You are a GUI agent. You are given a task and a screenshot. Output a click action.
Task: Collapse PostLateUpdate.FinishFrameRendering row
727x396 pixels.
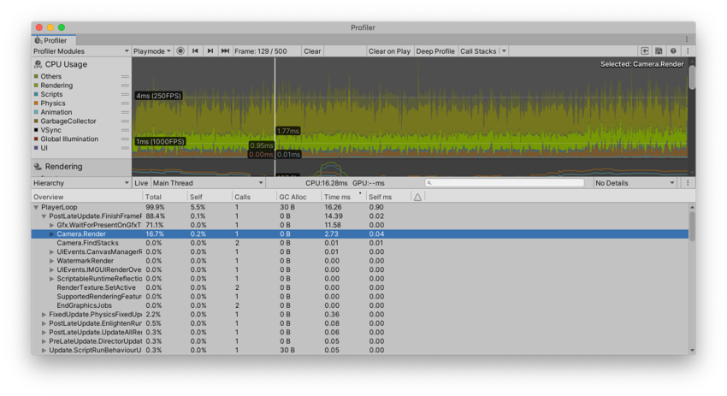click(x=44, y=216)
